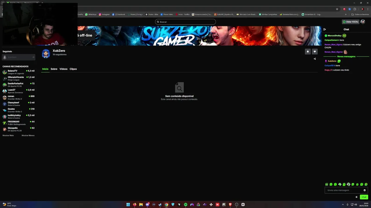The height and width of the screenshot is (208, 371).
Task: Open WhatsApp bookmark in bookmarks bar
Action: click(x=91, y=14)
